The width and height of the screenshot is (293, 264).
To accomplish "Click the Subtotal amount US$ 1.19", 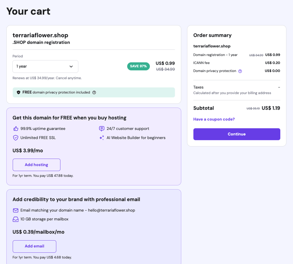I will tap(271, 108).
